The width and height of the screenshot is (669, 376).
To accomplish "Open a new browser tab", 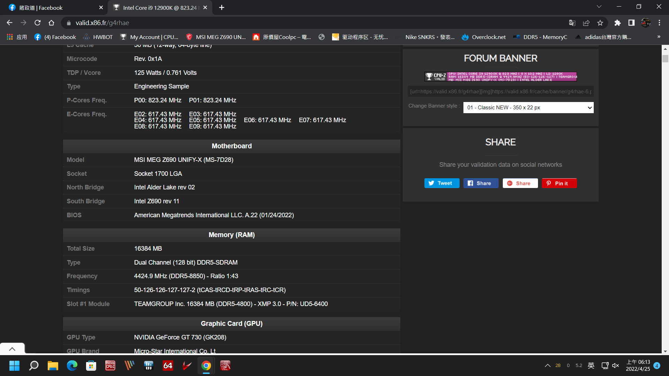I will [x=222, y=7].
